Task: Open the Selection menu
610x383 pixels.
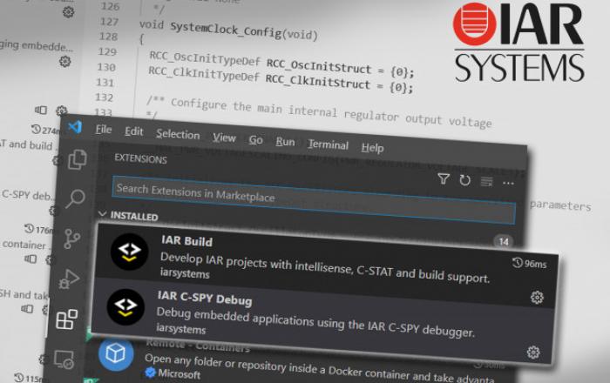Action: (178, 134)
